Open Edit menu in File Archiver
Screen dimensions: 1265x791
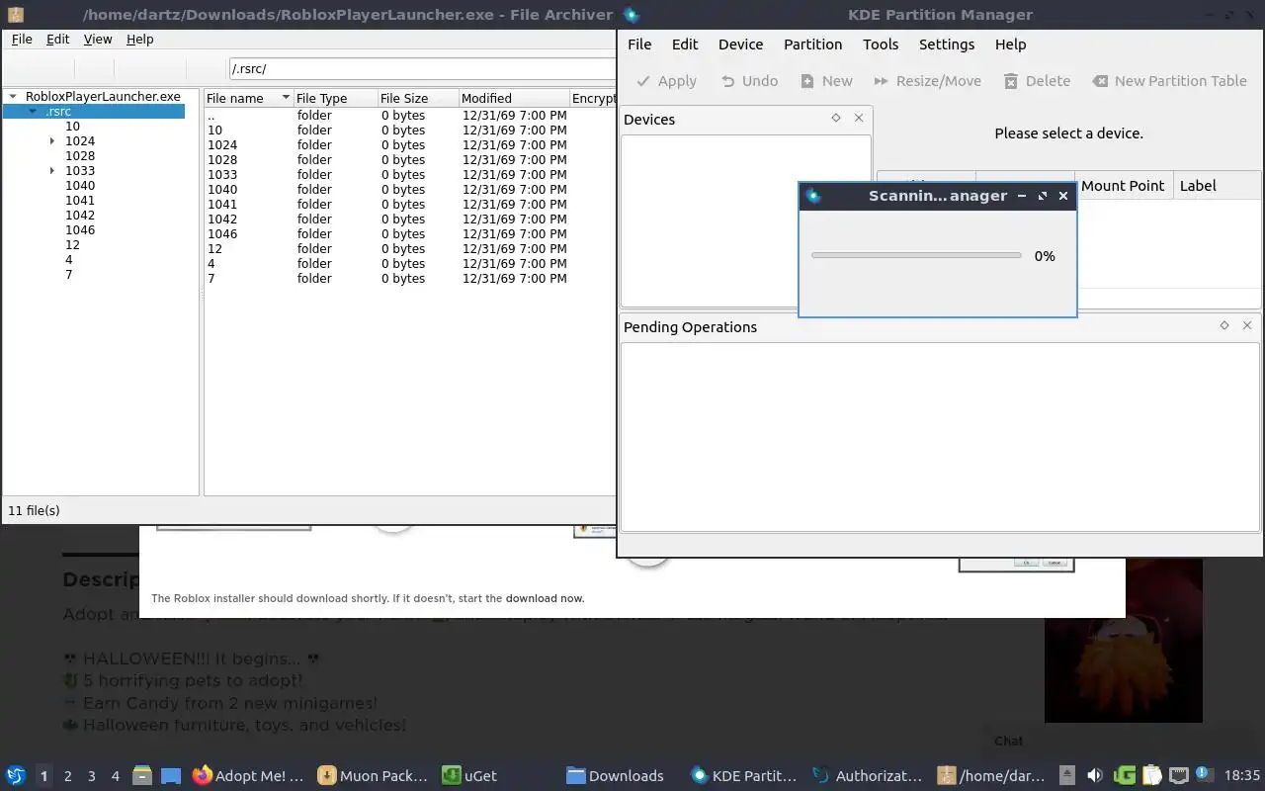[58, 39]
